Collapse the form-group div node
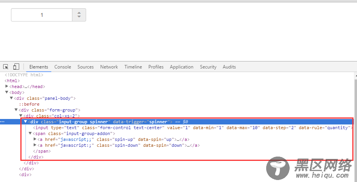This screenshot has width=357, height=182. pyautogui.click(x=16, y=110)
